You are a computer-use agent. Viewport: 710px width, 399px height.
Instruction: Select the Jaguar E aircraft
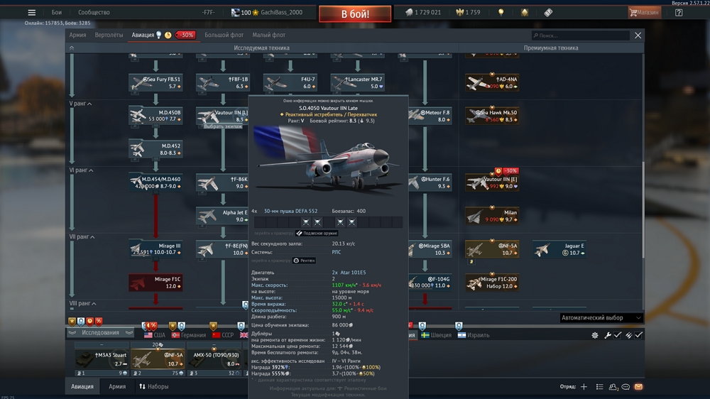pos(559,249)
